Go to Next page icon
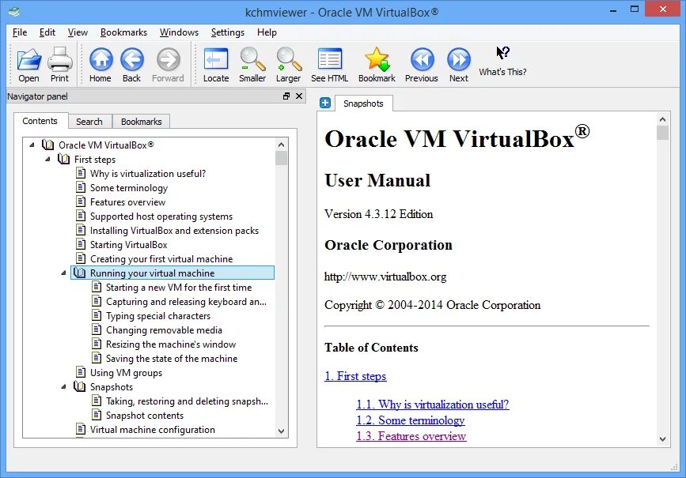686x478 pixels. pyautogui.click(x=458, y=59)
